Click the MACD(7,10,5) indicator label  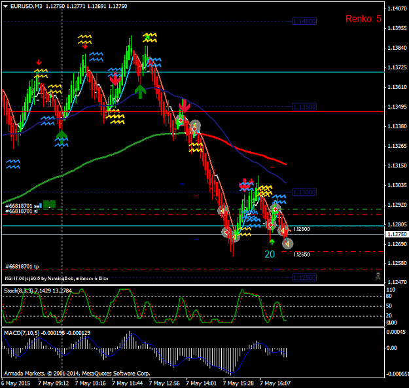[x=47, y=333]
